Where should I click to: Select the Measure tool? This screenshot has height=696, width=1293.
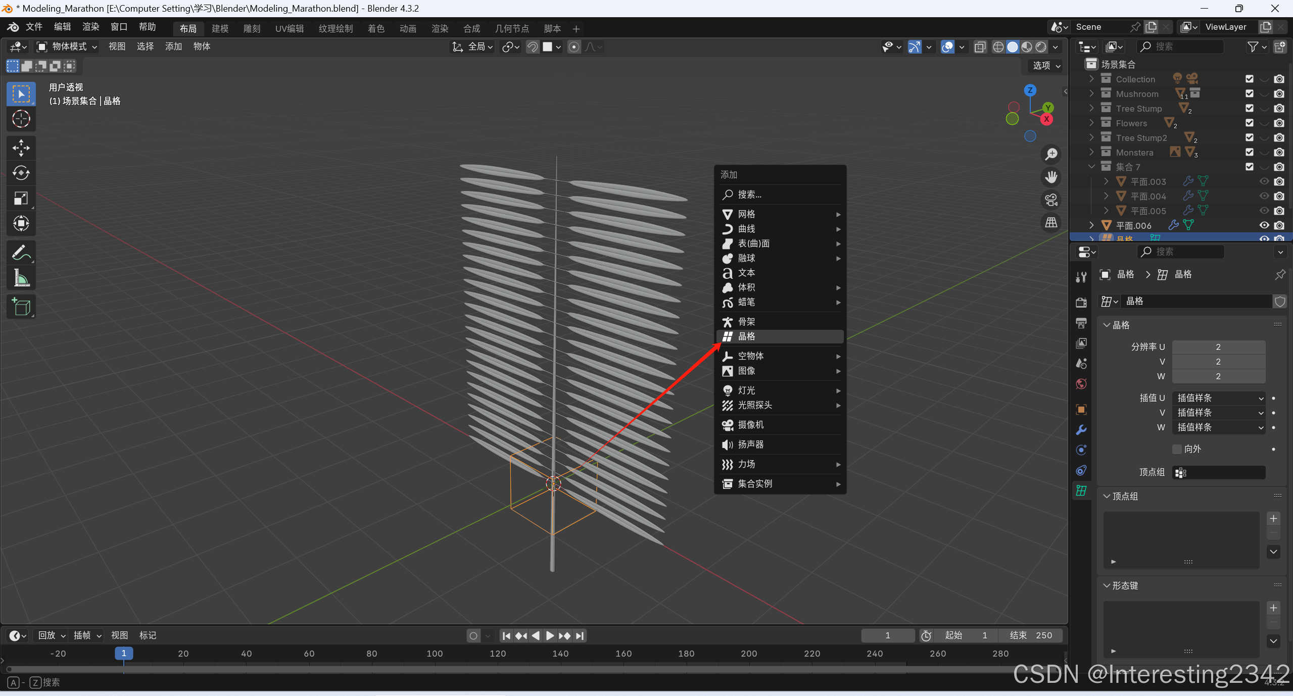21,278
